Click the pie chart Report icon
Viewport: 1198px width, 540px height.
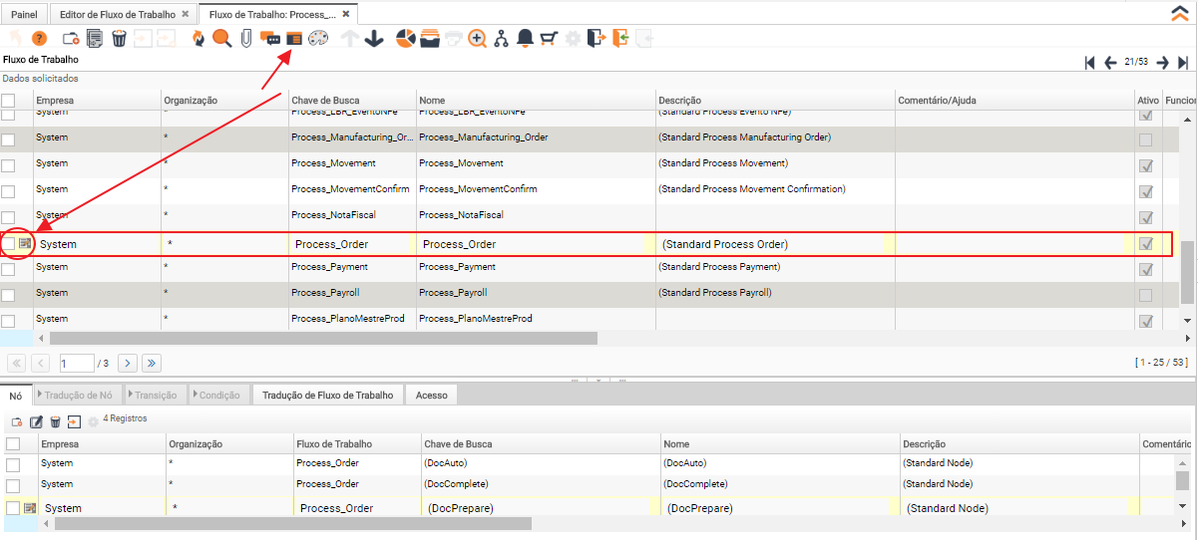pyautogui.click(x=405, y=39)
